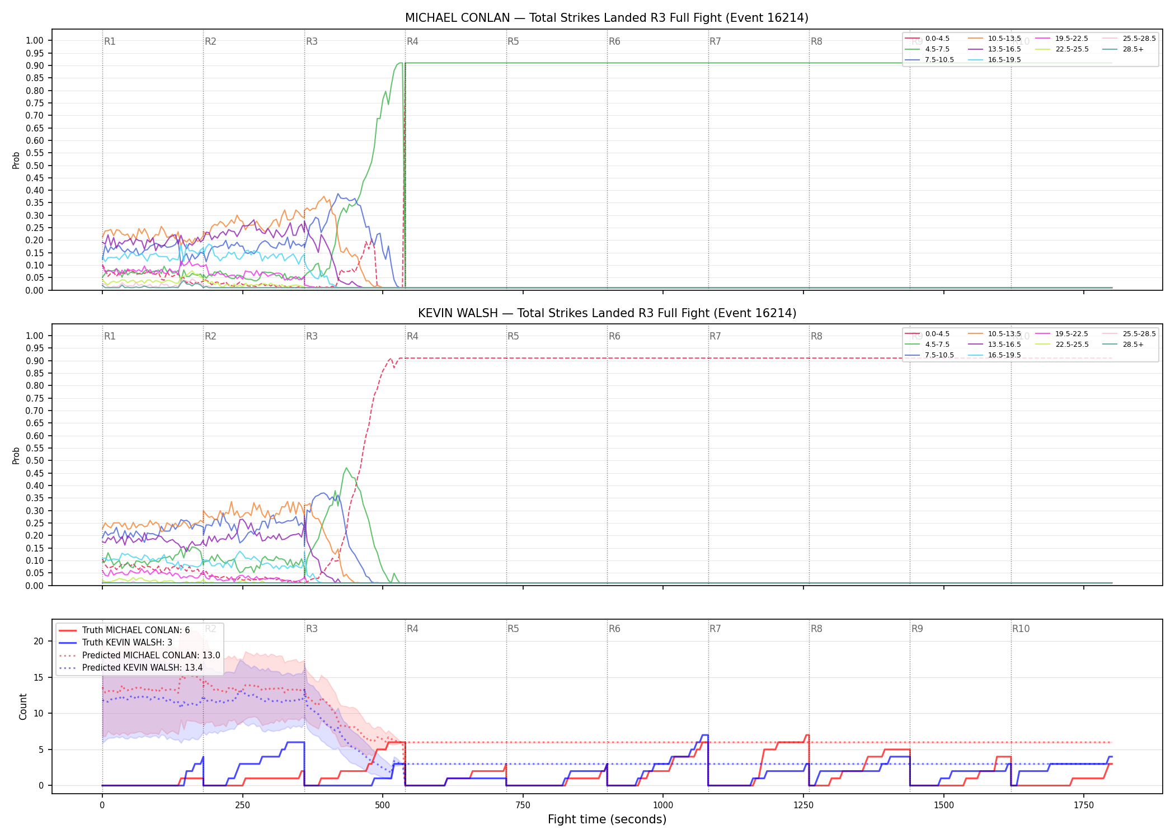The width and height of the screenshot is (1175, 839).
Task: Click Predicted KEVIN WALSH: 13.4 legend entry
Action: tap(131, 668)
